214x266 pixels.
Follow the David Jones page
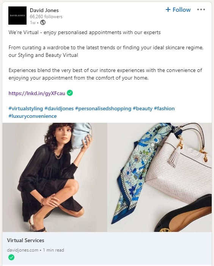178,10
